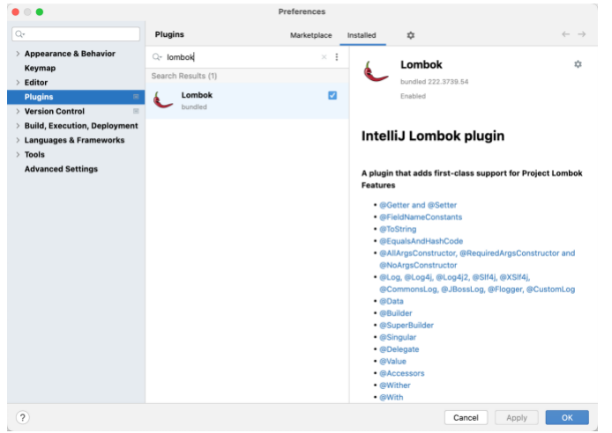Image resolution: width=612 pixels, height=433 pixels.
Task: Open the @Data link
Action: (x=392, y=301)
